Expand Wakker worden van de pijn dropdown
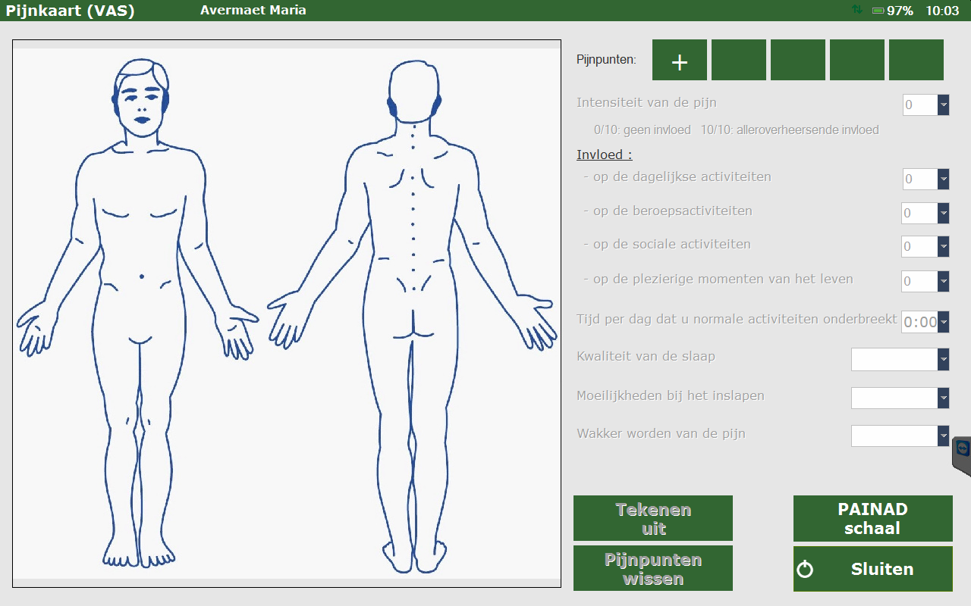Viewport: 971px width, 606px height. click(943, 436)
